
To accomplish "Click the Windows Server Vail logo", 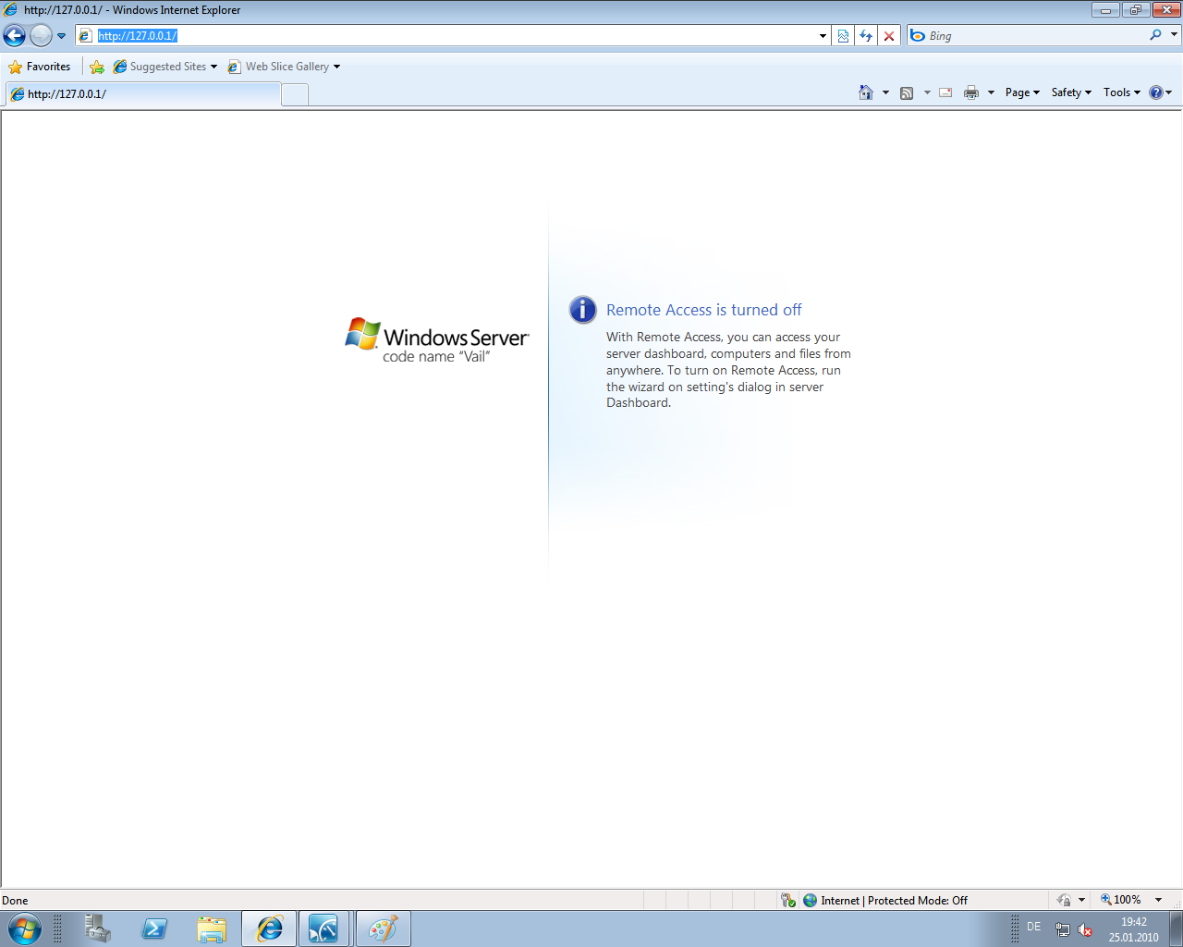I will 436,341.
